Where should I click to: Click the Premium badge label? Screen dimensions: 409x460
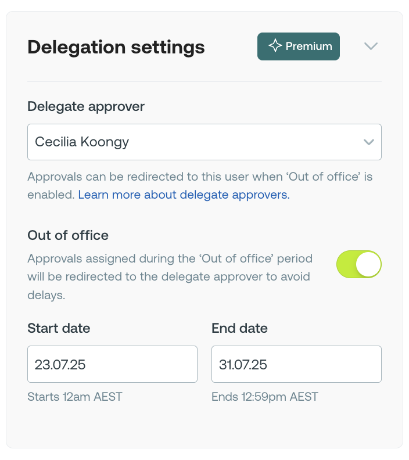tap(308, 46)
